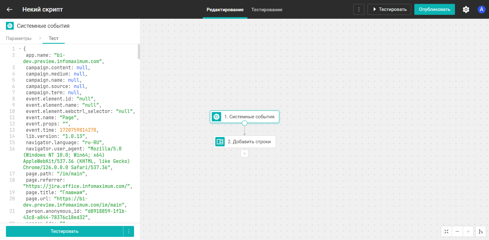The image size is (489, 240).
Task: Open the three-dot options beside bottom Тестировать
Action: tap(129, 231)
